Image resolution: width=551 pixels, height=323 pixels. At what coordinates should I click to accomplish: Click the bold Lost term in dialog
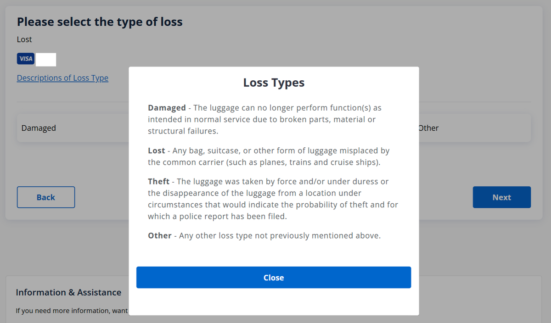click(x=157, y=150)
